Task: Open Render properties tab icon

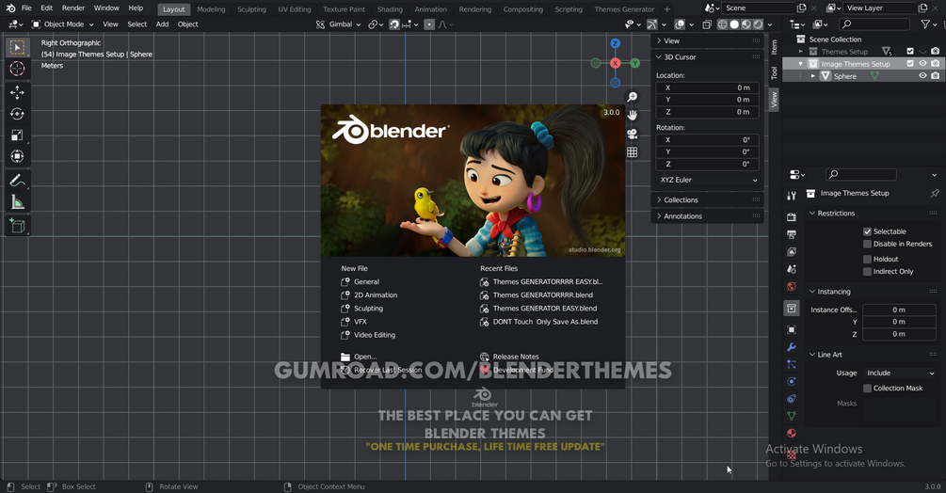Action: 792,217
